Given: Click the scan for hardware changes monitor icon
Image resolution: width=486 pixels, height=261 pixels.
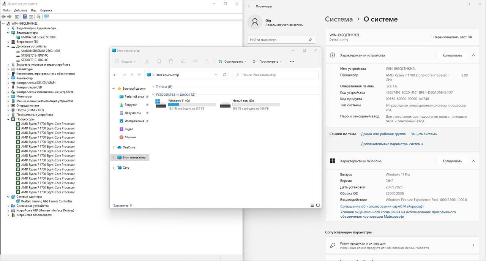Looking at the screenshot, I should click(x=46, y=17).
